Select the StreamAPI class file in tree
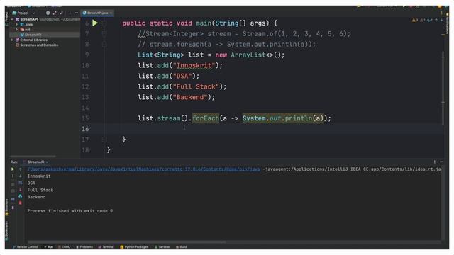454x255 pixels. click(31, 35)
